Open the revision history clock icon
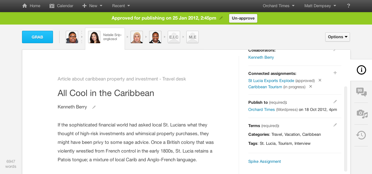 [x=361, y=135]
